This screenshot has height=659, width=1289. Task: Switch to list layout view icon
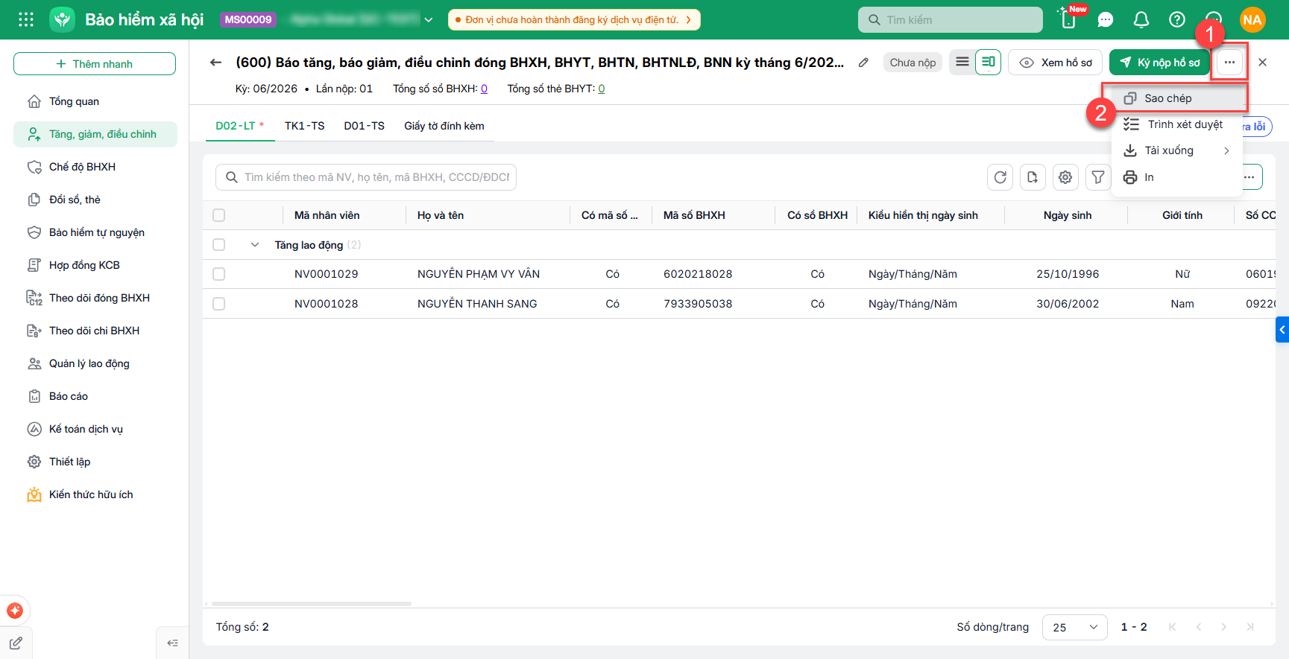tap(962, 62)
